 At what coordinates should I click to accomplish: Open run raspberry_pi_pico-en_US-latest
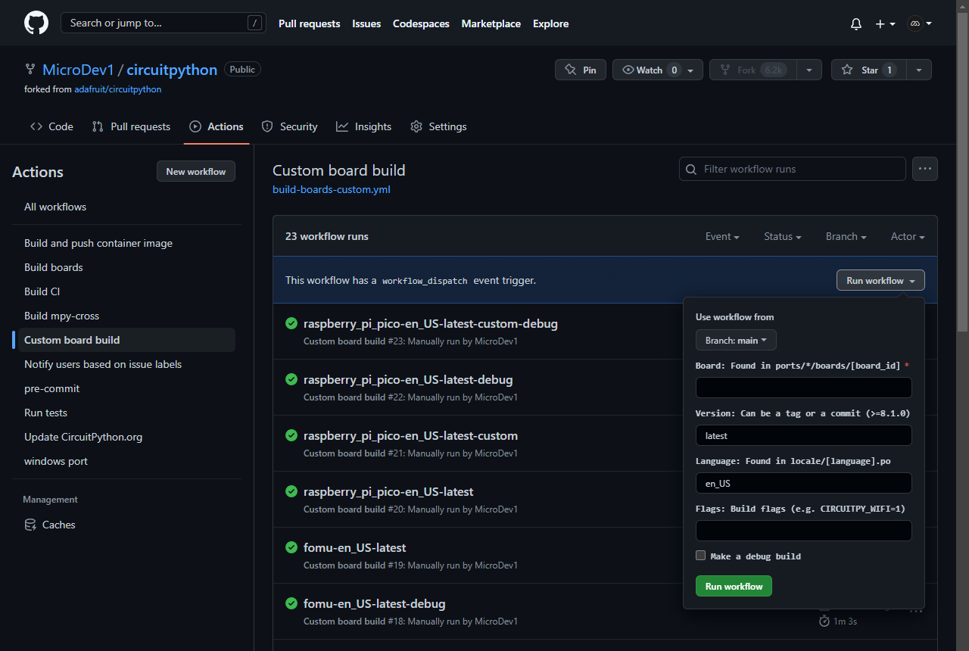click(x=388, y=491)
